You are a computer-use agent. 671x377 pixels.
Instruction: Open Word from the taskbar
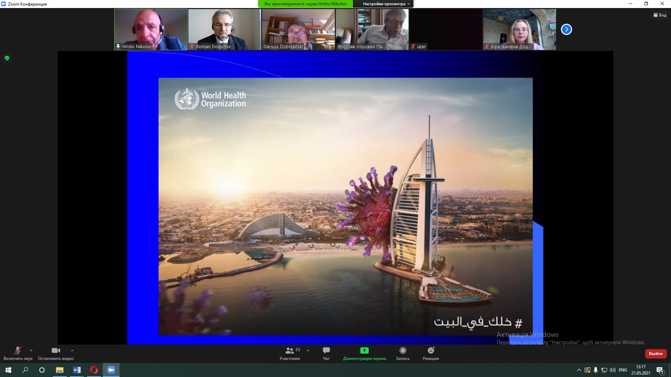pyautogui.click(x=77, y=370)
